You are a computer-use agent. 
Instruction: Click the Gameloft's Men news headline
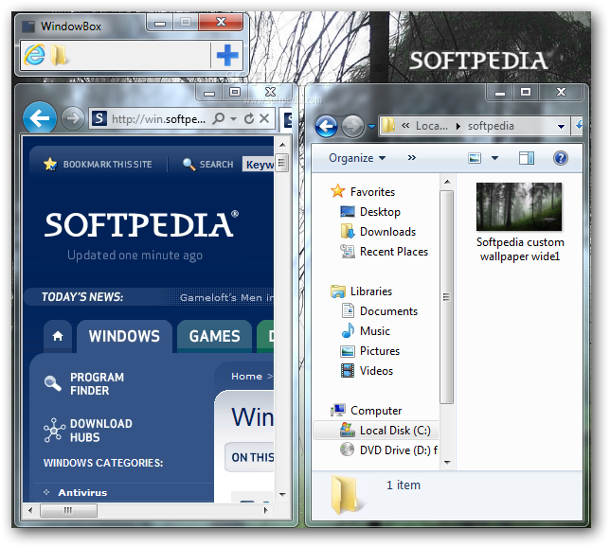[x=226, y=298]
